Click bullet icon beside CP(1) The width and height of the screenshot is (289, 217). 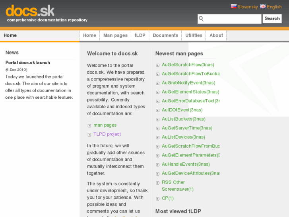[x=157, y=199]
